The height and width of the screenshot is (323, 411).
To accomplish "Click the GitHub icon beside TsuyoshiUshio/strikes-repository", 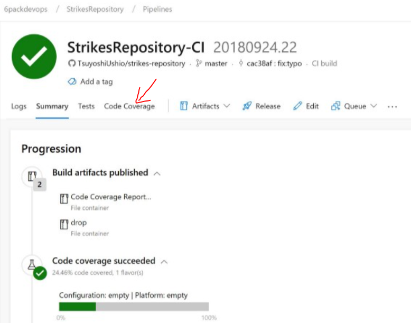I will point(71,63).
